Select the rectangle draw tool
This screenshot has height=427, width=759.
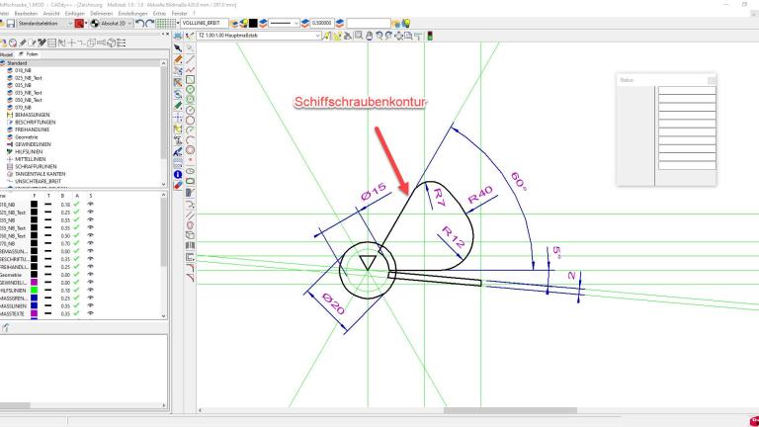pos(190,79)
